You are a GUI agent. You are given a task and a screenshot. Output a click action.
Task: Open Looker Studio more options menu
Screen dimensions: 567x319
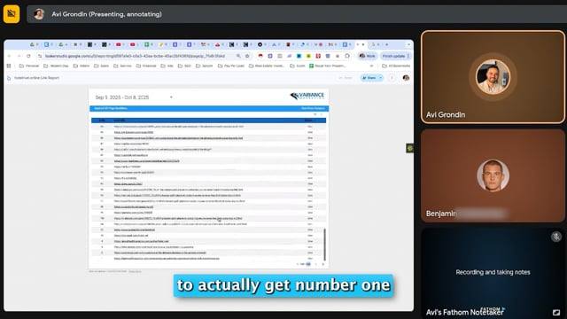pyautogui.click(x=392, y=78)
